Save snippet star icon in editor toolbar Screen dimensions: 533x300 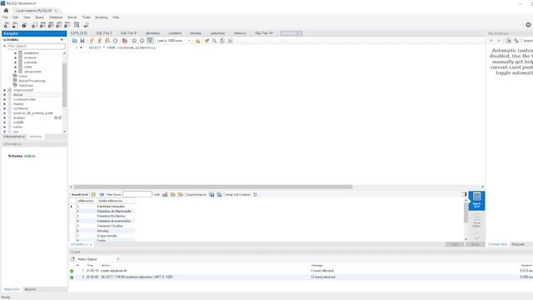pos(197,41)
